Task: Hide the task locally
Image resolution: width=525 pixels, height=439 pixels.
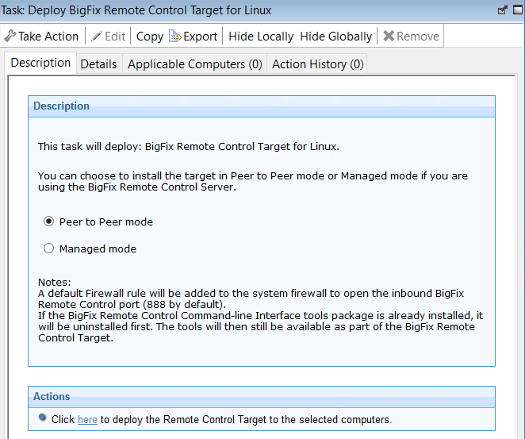Action: pyautogui.click(x=261, y=37)
